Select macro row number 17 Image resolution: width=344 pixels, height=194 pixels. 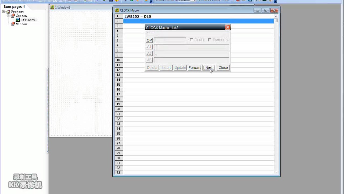pyautogui.click(x=118, y=94)
